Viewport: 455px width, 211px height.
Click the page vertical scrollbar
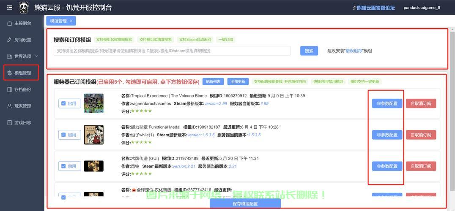(452, 110)
